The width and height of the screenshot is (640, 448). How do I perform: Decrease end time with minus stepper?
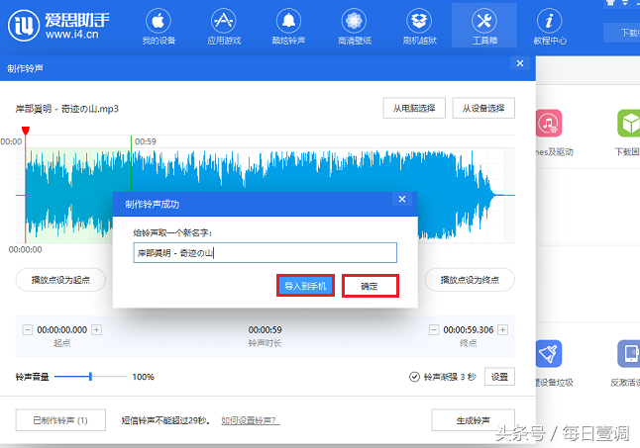[x=434, y=330]
